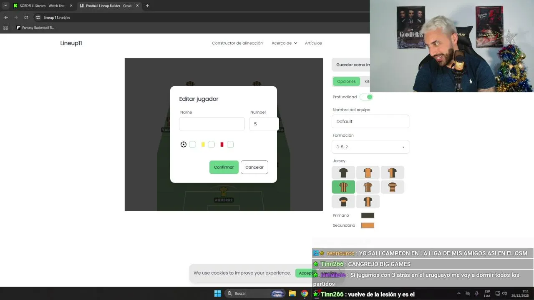Toggle the Profundidad switch
534x300 pixels.
click(366, 97)
